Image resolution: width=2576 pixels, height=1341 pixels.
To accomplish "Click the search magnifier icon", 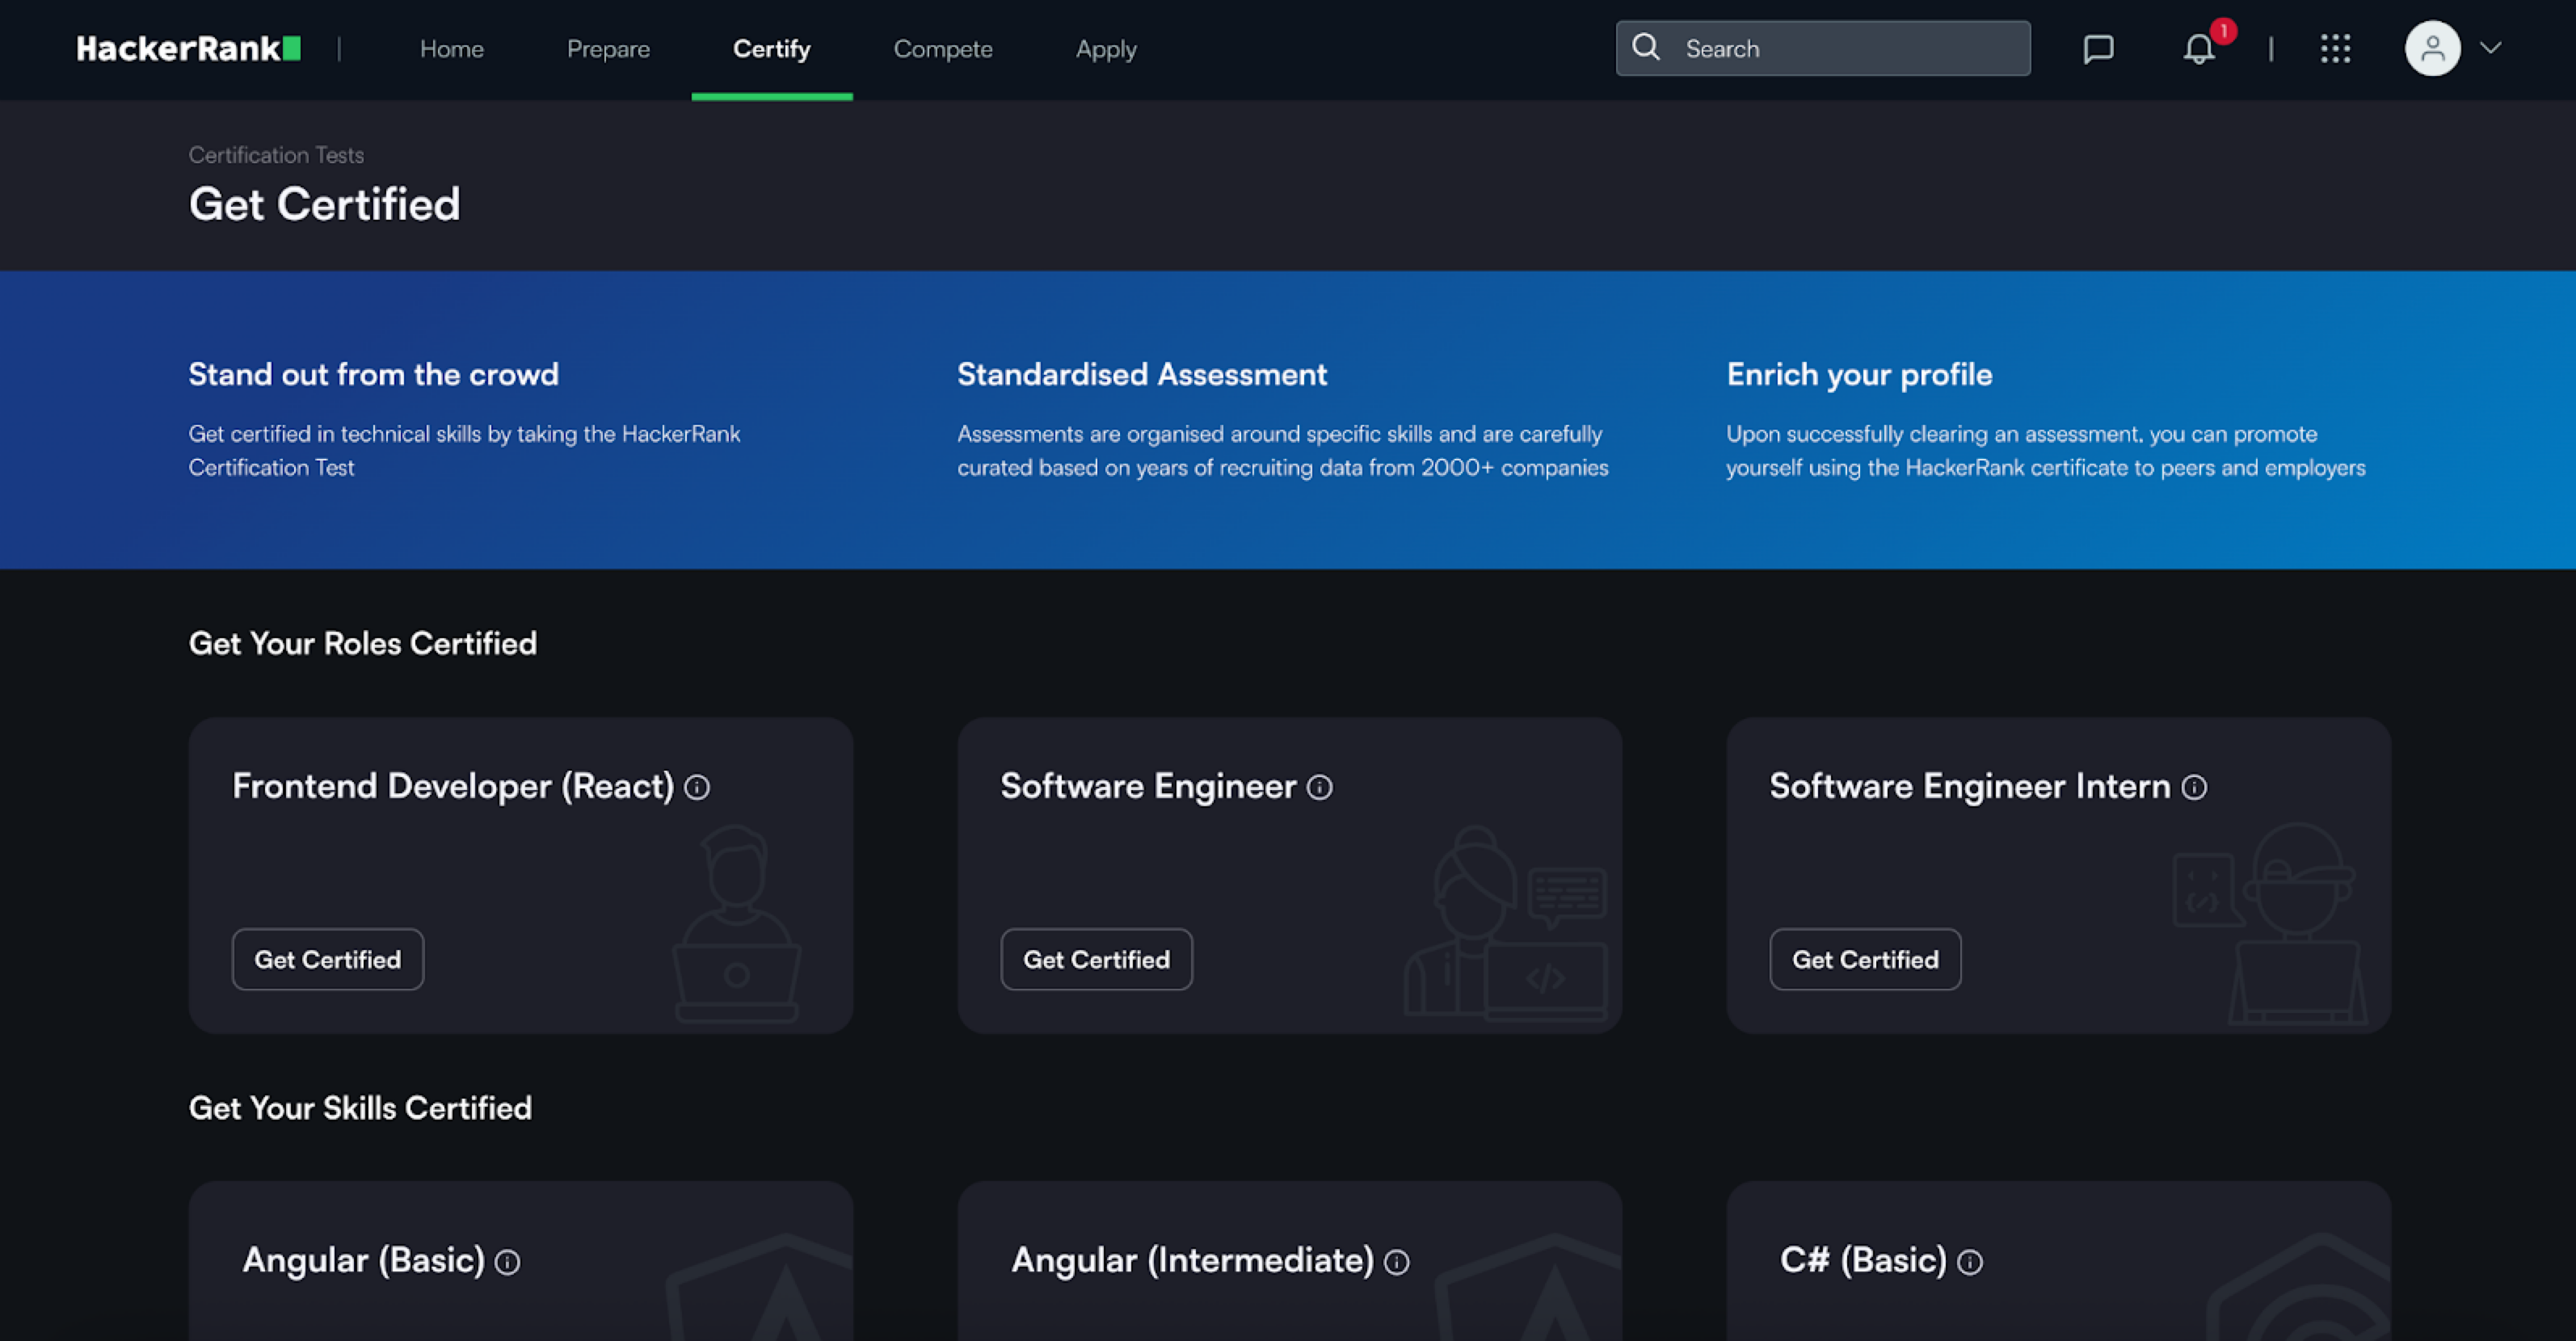I will [1645, 47].
